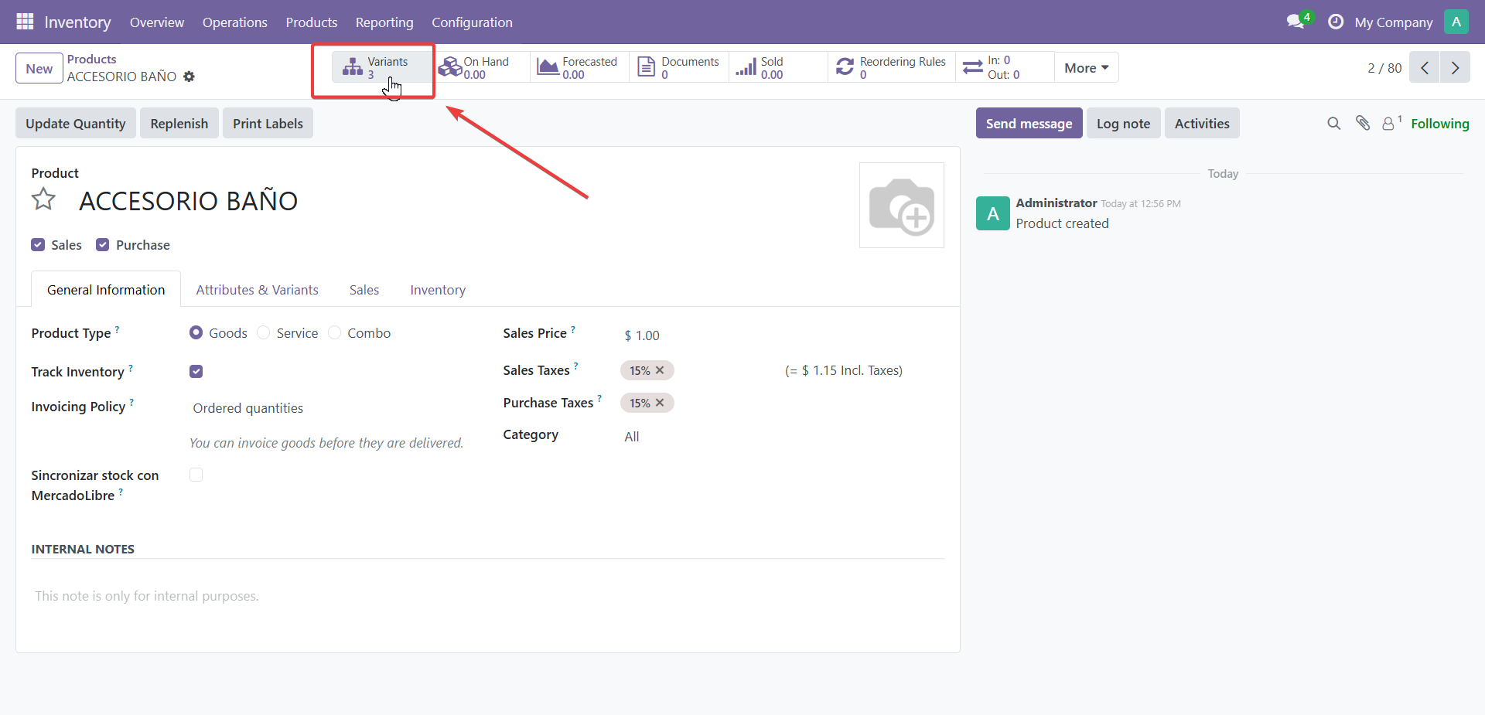Show followers list icon
The image size is (1485, 715).
coord(1391,123)
